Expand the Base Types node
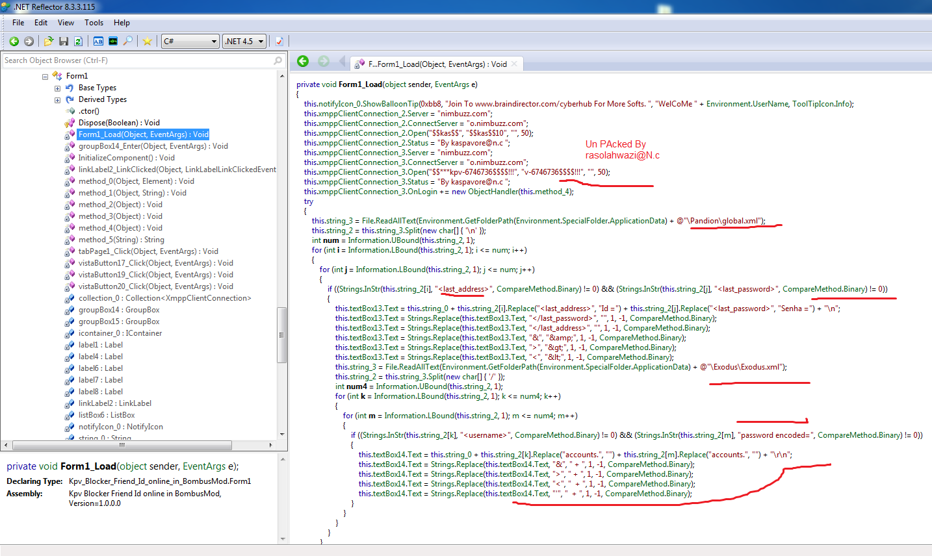The width and height of the screenshot is (932, 556). pyautogui.click(x=57, y=88)
